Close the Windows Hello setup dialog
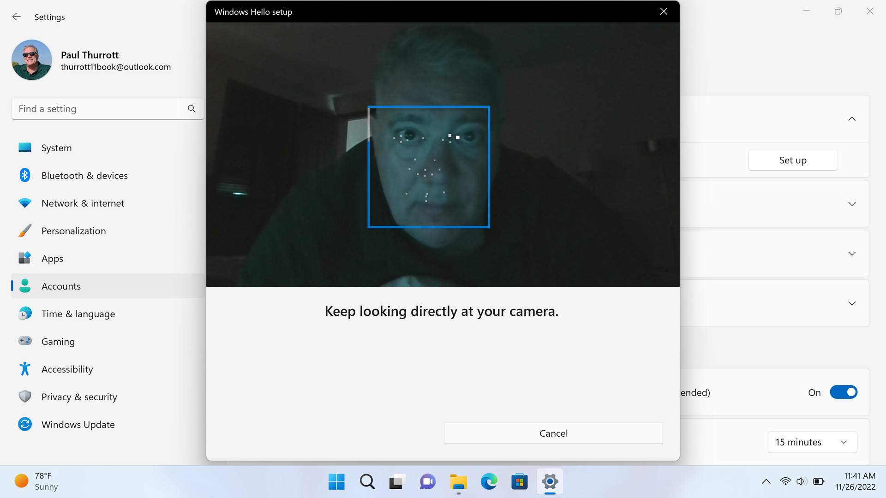This screenshot has height=498, width=886. point(664,12)
